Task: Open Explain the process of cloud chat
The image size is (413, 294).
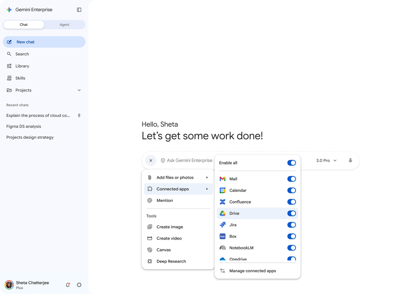Action: coord(38,115)
